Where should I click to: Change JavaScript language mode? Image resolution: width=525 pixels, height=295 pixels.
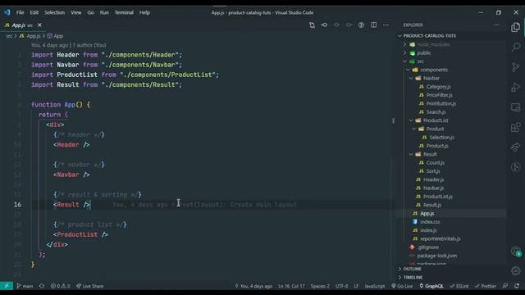click(375, 286)
